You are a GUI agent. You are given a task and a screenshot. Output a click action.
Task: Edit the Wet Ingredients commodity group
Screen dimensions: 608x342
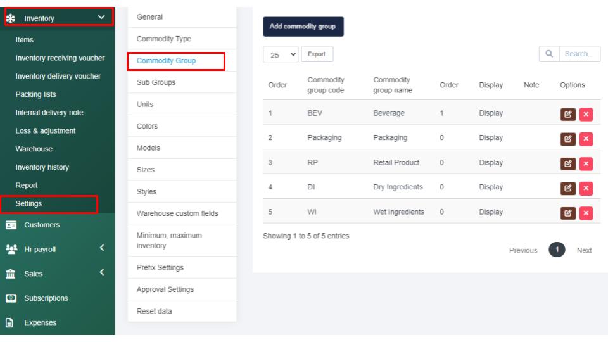point(566,212)
